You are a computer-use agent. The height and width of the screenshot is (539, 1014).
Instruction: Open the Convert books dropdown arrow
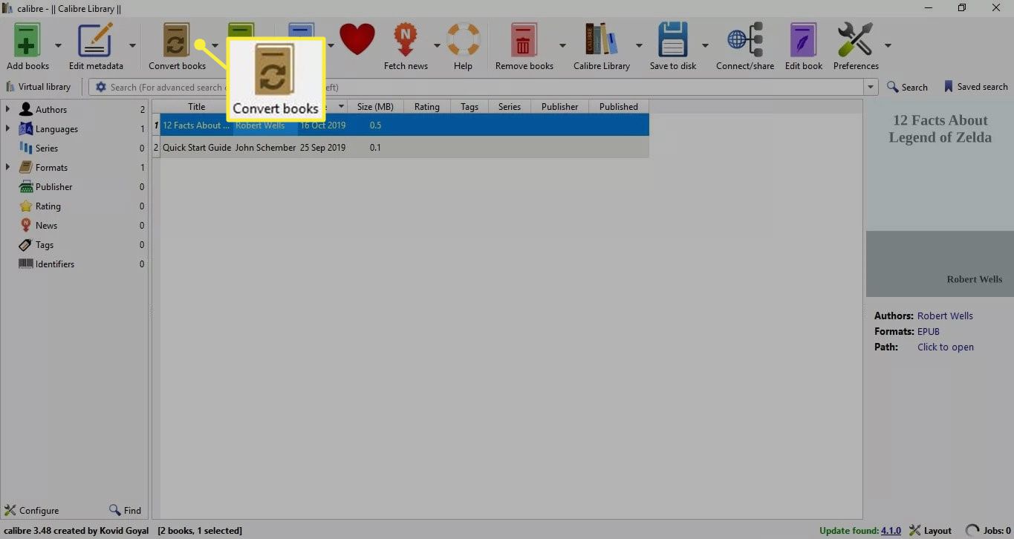215,45
